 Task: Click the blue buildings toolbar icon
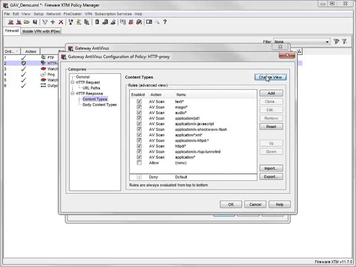pyautogui.click(x=105, y=22)
